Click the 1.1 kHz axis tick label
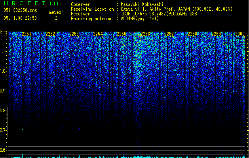This screenshot has width=249, height=158. pyautogui.click(x=4, y=51)
